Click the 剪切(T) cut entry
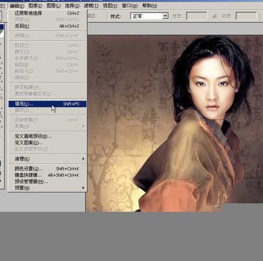The width and height of the screenshot is (263, 261). click(x=47, y=46)
